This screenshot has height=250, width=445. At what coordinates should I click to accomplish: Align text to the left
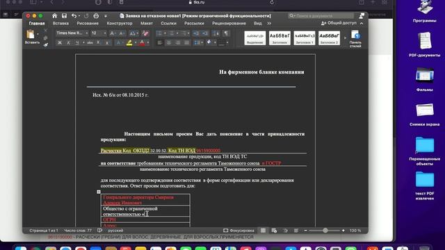click(160, 42)
